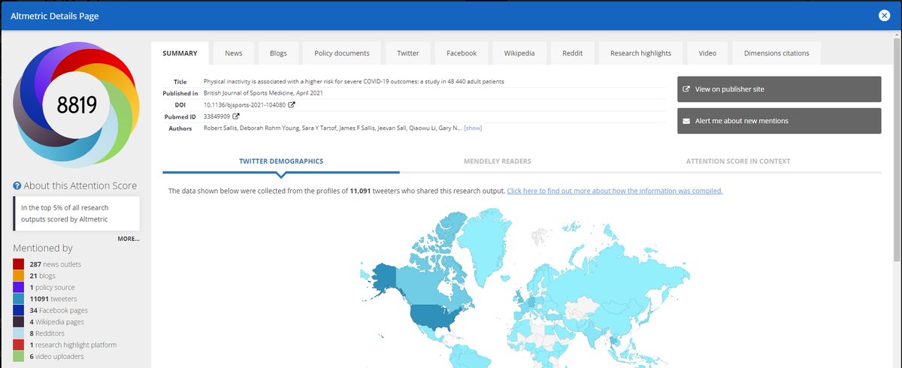Click 1 policy source entry
The image size is (902, 368).
[x=53, y=288]
